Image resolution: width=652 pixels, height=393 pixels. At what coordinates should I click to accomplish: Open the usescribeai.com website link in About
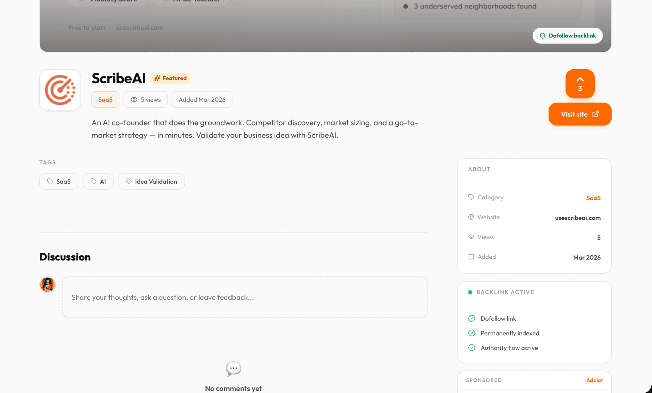(578, 218)
